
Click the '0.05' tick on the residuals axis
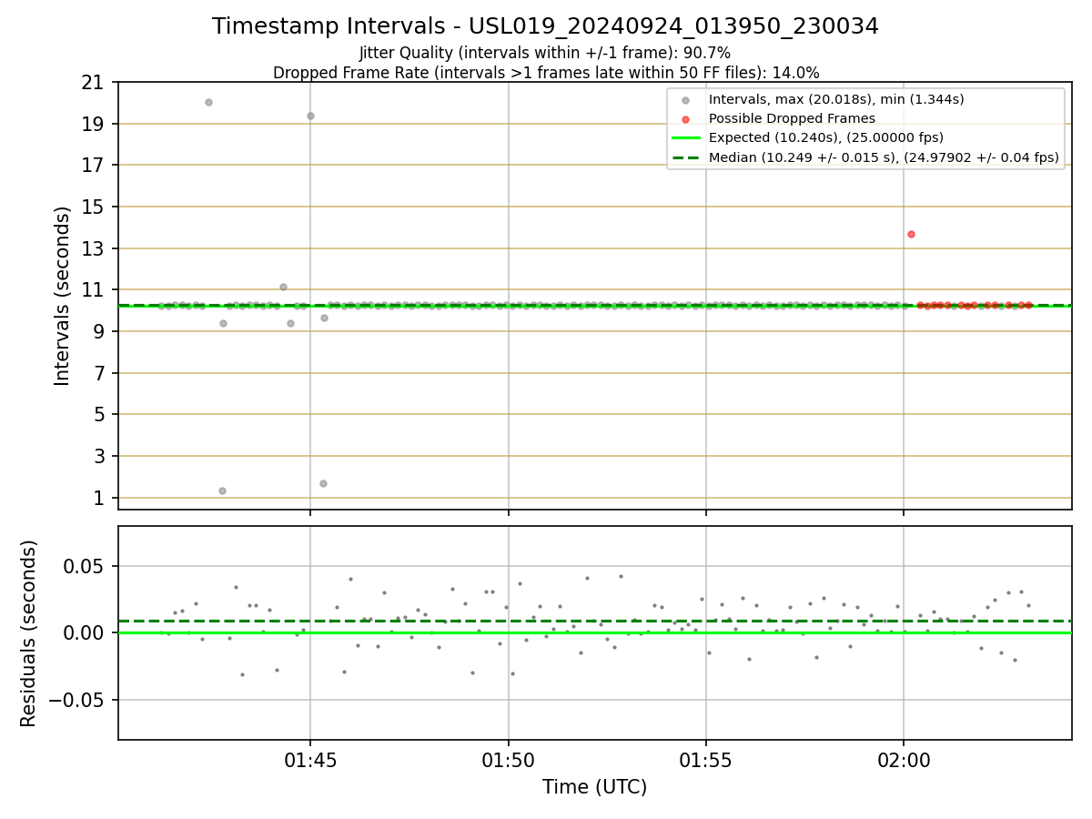point(84,566)
